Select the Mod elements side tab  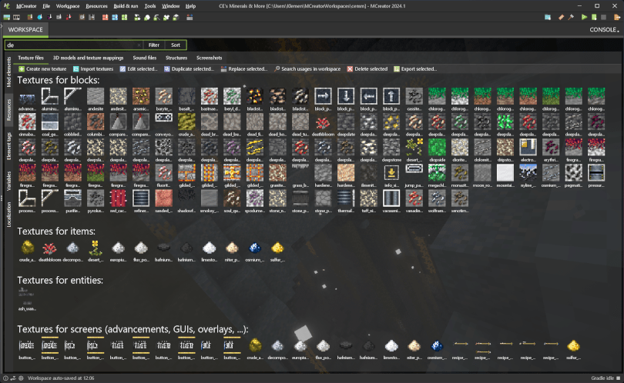coord(8,72)
